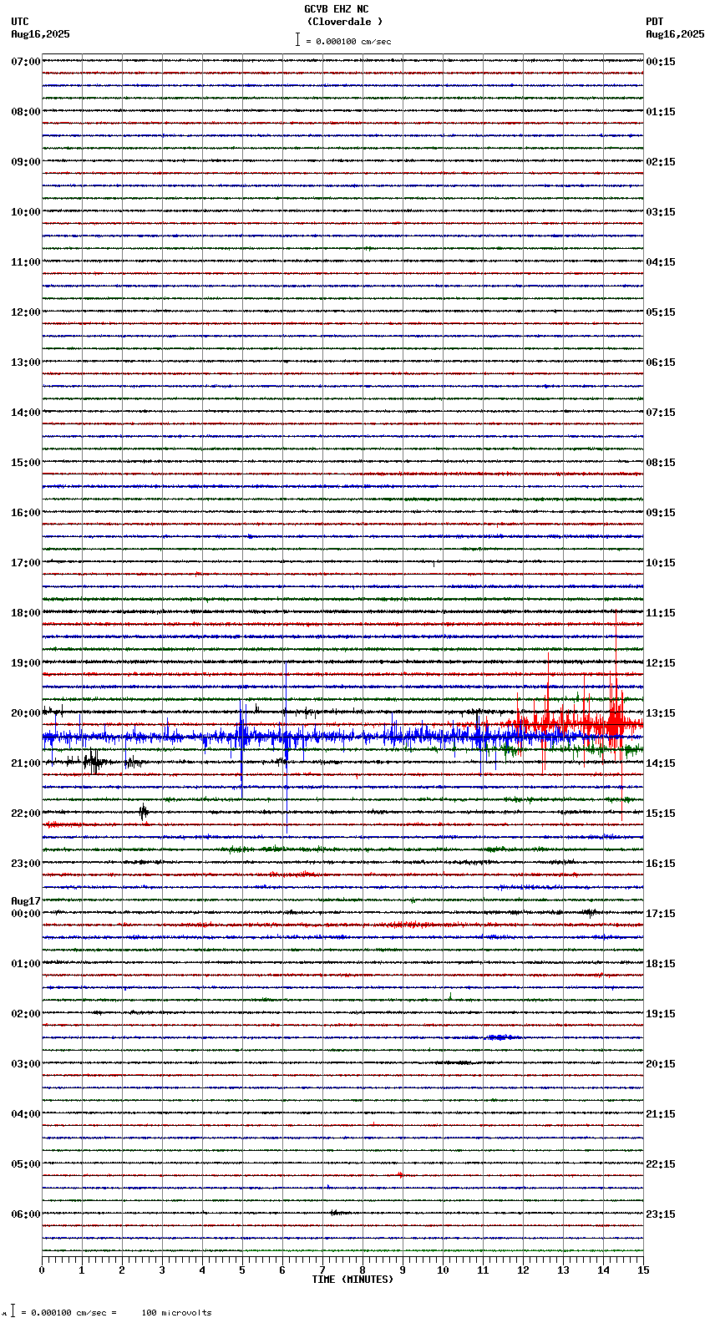Select the '16:00' UTC time label
The width and height of the screenshot is (710, 1323).
pos(26,513)
